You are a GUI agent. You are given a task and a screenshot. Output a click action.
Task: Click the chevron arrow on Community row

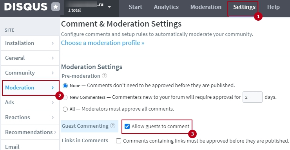coord(53,73)
